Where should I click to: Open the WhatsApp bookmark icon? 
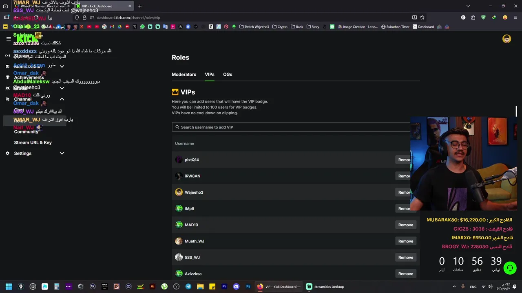coord(142,27)
